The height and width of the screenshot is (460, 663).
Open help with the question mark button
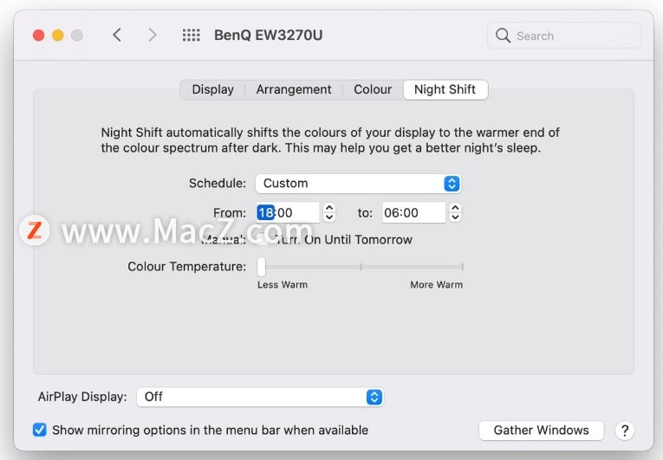[625, 431]
